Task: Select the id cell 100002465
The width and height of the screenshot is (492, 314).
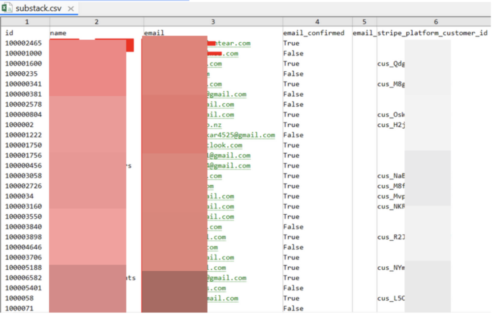Action: [x=23, y=43]
